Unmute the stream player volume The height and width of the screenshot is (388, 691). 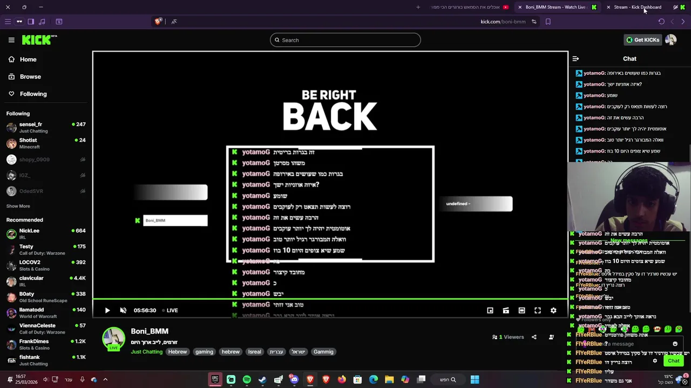pos(123,310)
